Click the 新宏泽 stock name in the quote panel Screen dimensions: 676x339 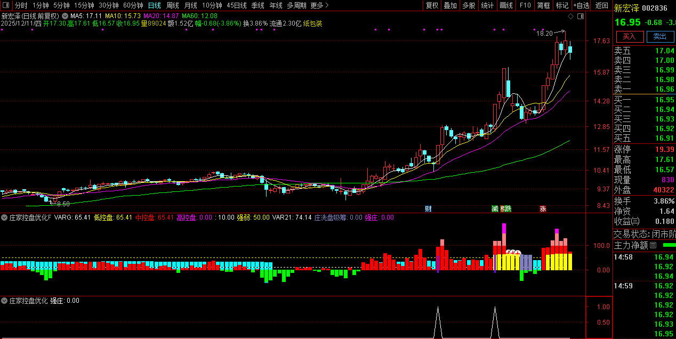coord(626,8)
